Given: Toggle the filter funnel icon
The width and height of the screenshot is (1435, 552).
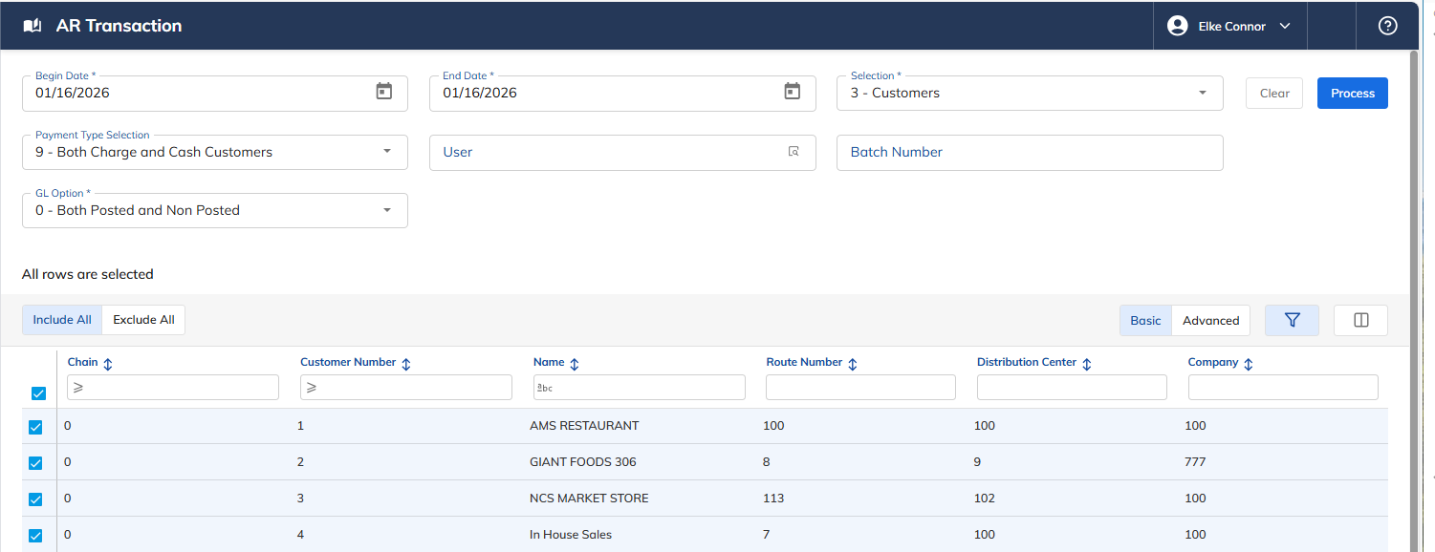Looking at the screenshot, I should [x=1292, y=320].
